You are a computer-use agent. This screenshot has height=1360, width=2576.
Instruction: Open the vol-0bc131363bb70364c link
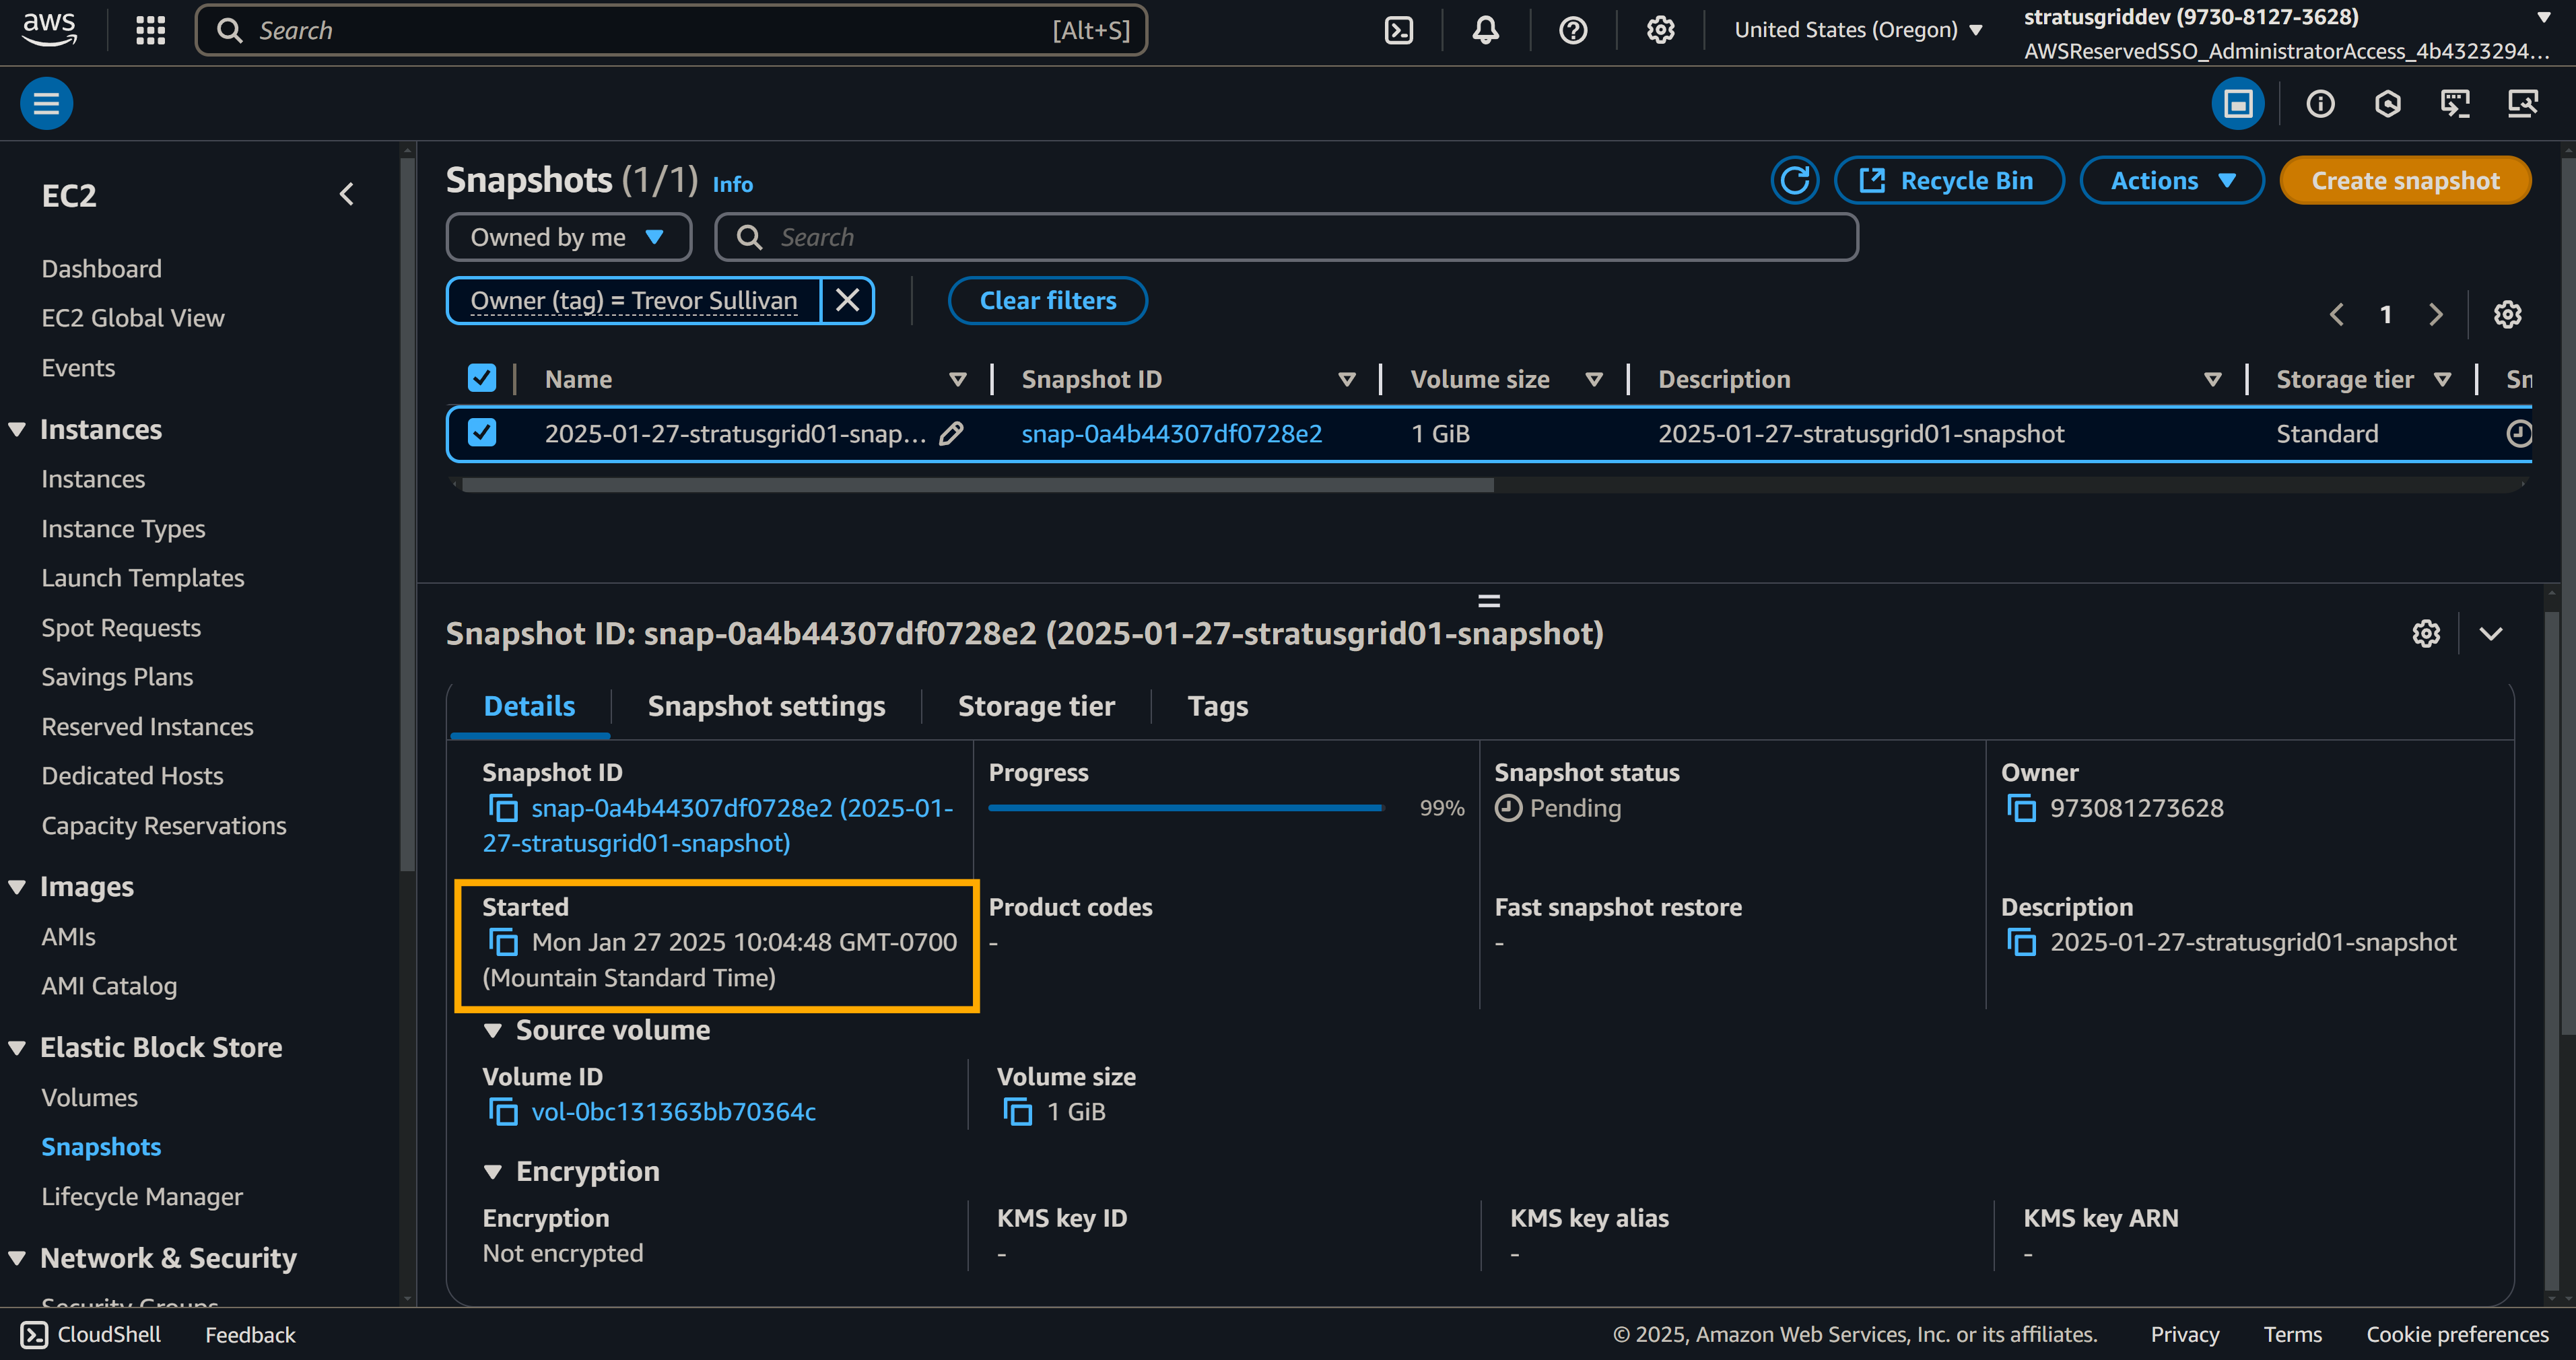673,1112
